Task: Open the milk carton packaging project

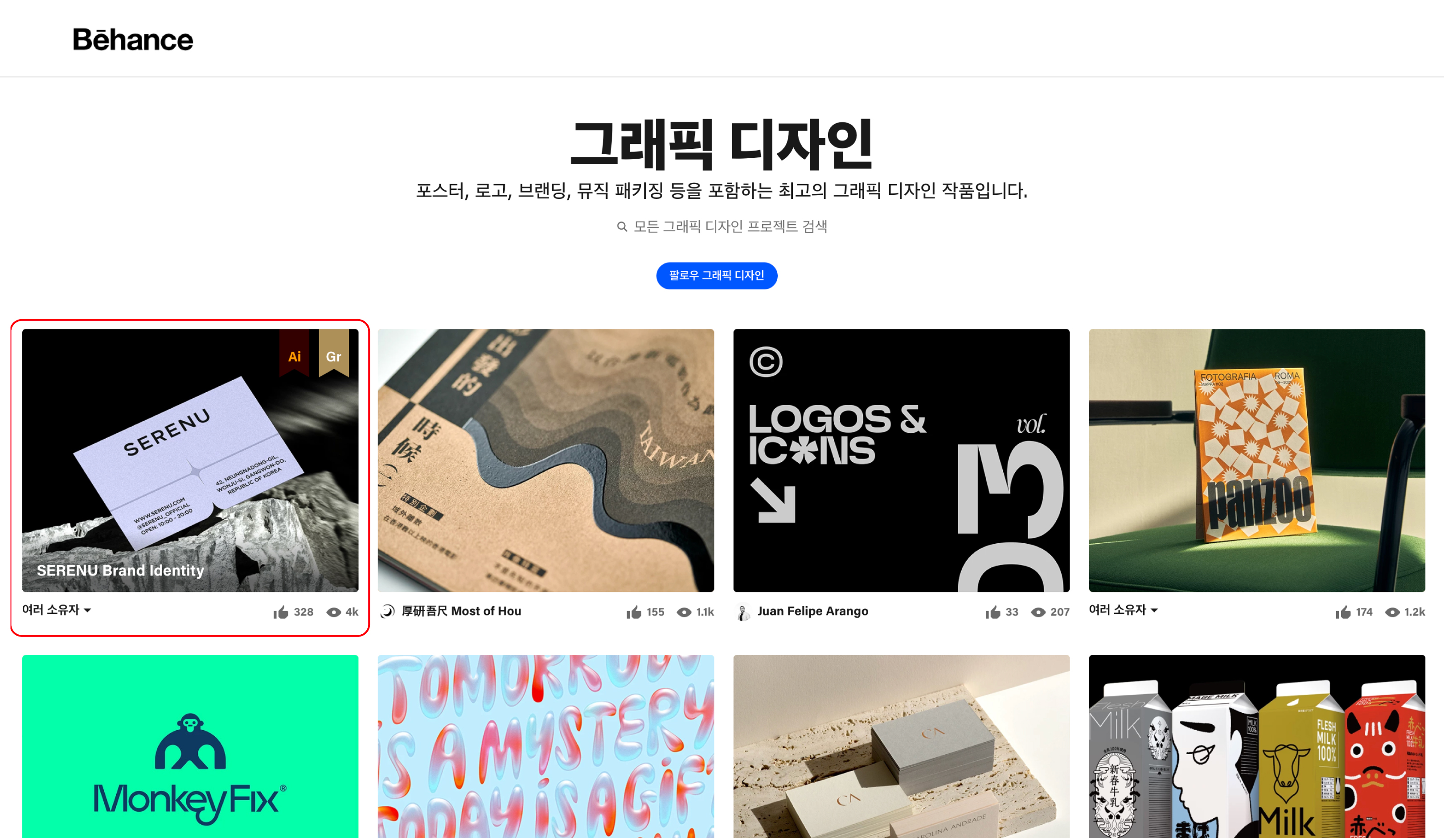Action: point(1257,746)
